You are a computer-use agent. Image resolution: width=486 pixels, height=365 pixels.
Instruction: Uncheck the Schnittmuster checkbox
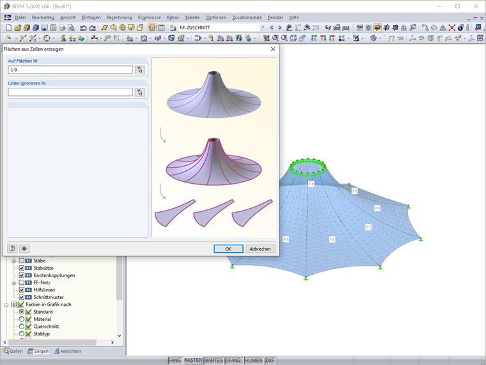pos(21,297)
